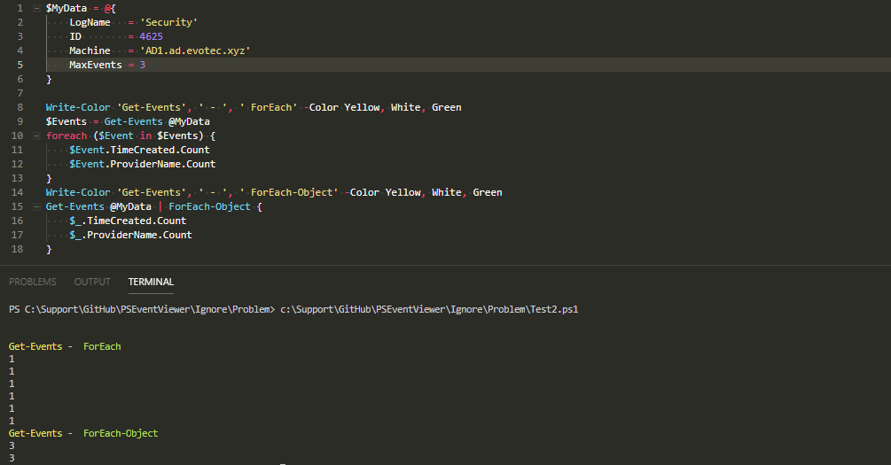Click line number 14 in the gutter
891x465 pixels.
(18, 192)
